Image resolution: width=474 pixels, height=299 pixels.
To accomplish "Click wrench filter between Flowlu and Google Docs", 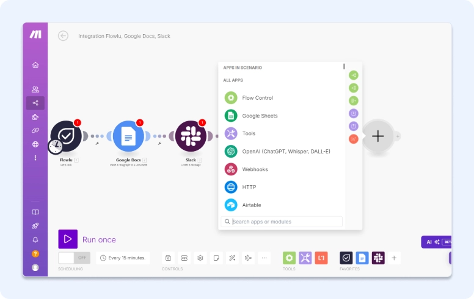I will tap(97, 144).
